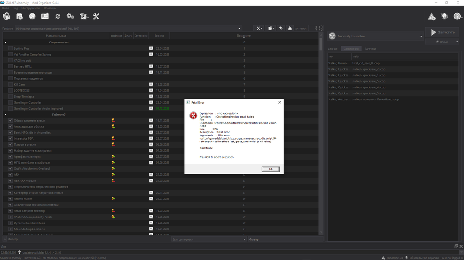Disable the Interactive PDA mod checkbox

(x=11, y=138)
